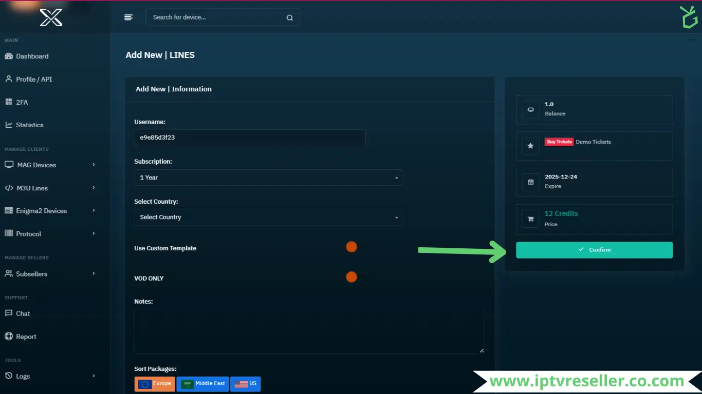Click the green logo icon top right
This screenshot has height=394, width=702.
688,17
